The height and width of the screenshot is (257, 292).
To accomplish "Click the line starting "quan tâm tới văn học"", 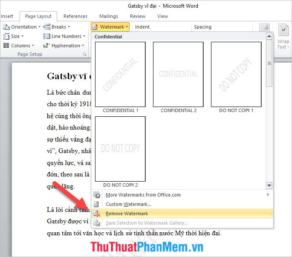I will click(134, 233).
